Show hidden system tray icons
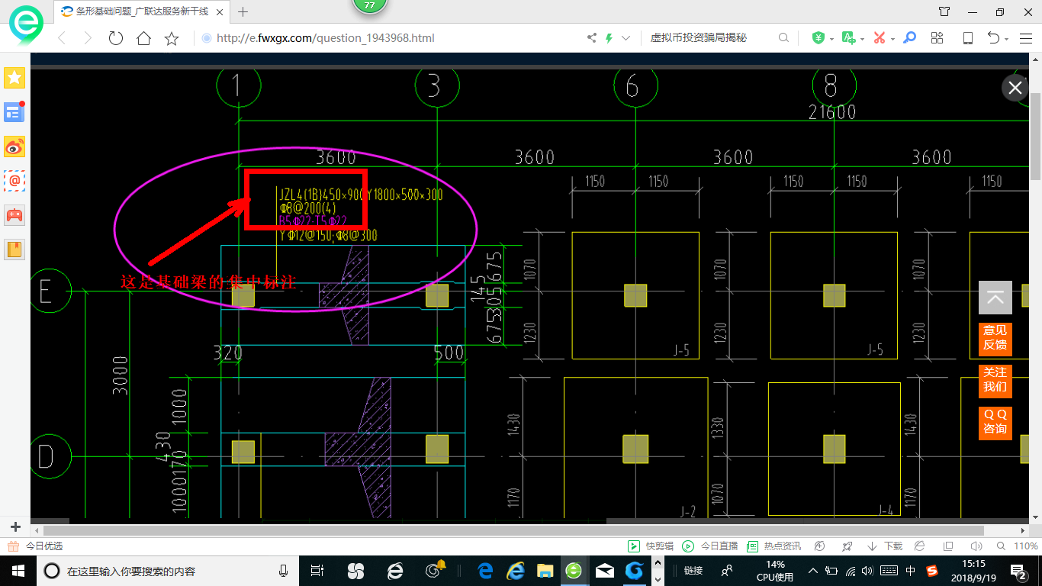The image size is (1042, 586). tap(813, 571)
